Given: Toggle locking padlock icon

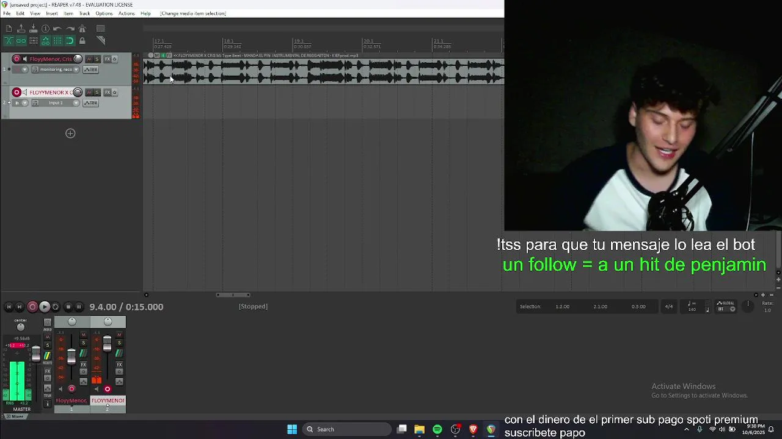Looking at the screenshot, I should pos(82,41).
